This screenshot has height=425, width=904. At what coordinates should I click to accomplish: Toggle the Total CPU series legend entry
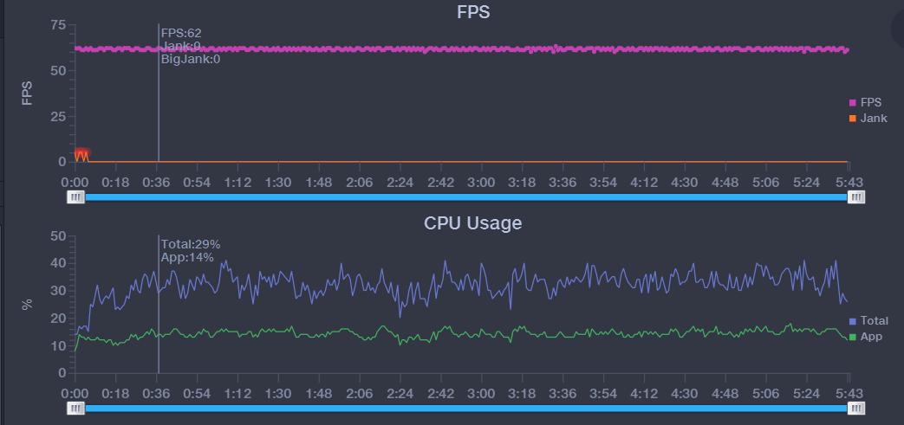point(868,321)
